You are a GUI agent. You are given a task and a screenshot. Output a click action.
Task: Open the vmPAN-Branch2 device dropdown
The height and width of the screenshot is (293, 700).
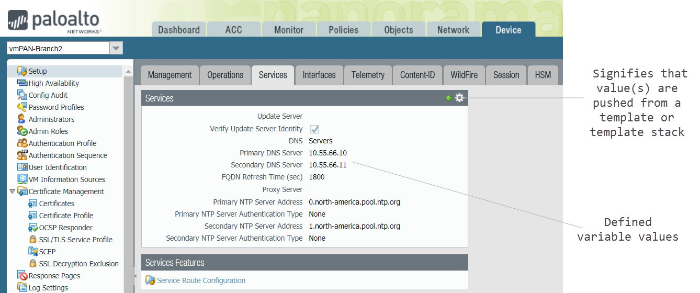pyautogui.click(x=116, y=49)
